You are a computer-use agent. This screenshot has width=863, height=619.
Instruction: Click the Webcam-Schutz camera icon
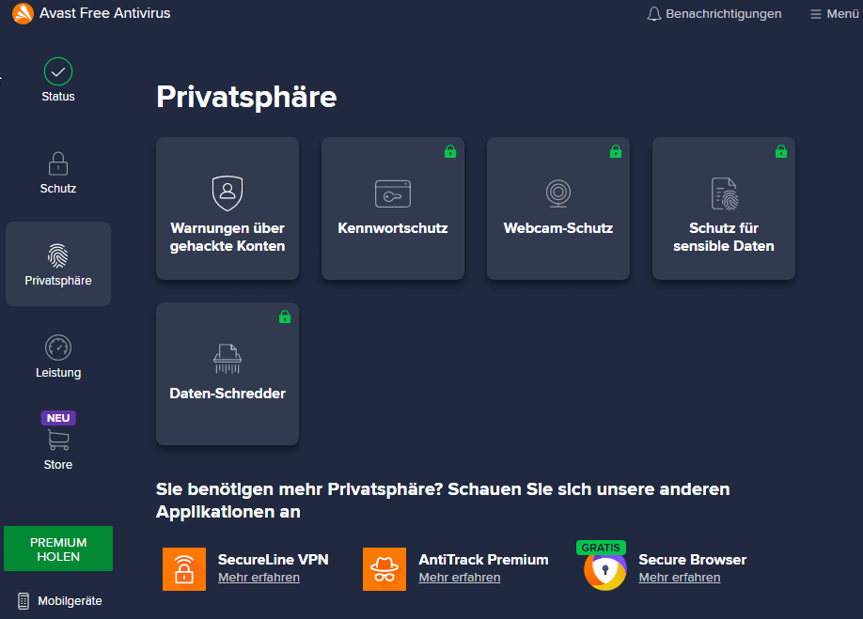click(x=558, y=193)
